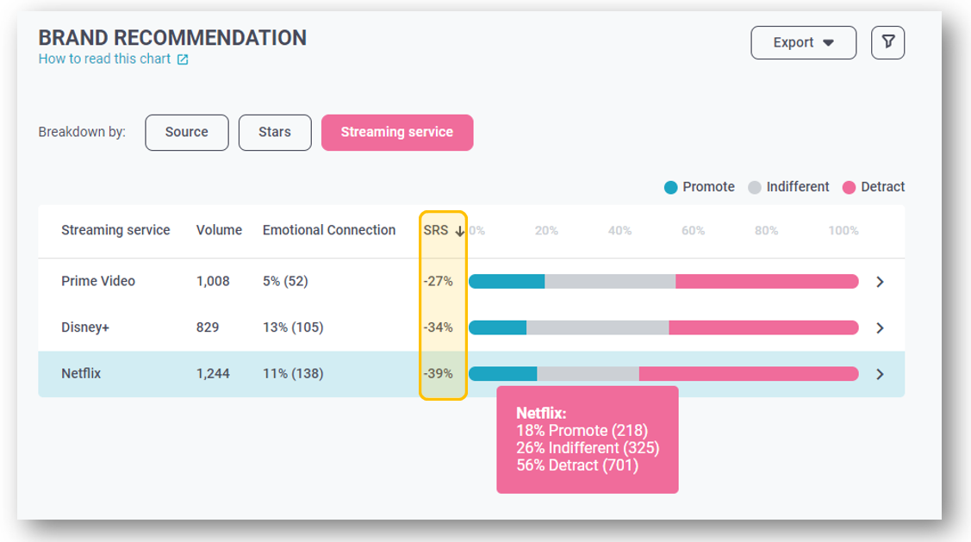Click the 56% Detract (701) tooltip line
971x542 pixels.
(x=577, y=465)
